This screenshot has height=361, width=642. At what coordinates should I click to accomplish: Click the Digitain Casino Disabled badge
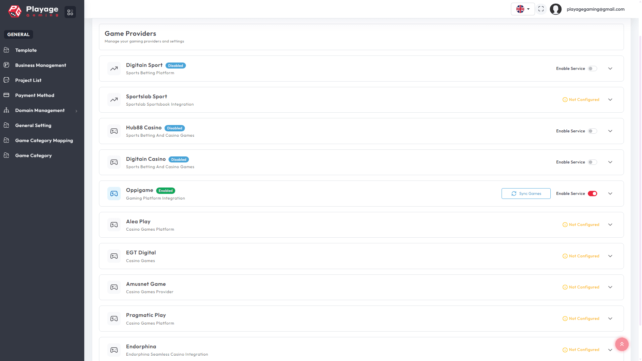tap(179, 159)
